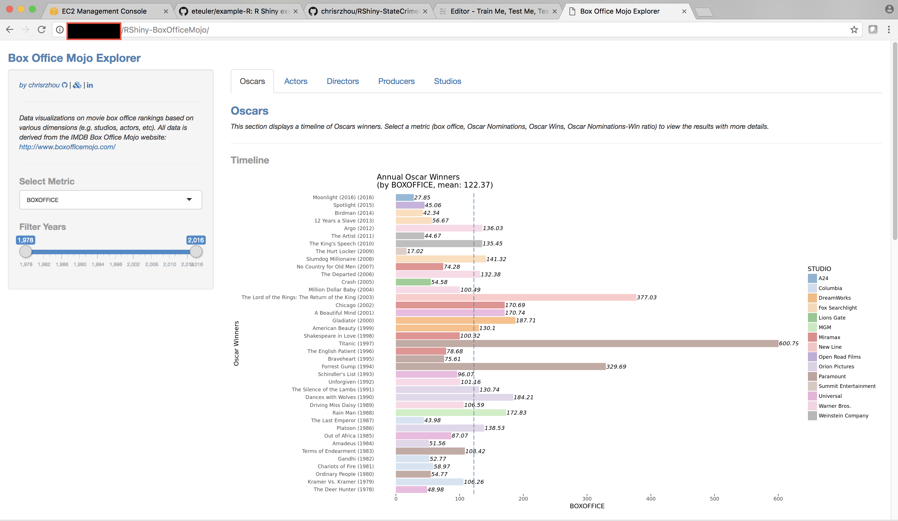The height and width of the screenshot is (521, 898).
Task: Open the Chrome three-dot menu
Action: (x=889, y=30)
